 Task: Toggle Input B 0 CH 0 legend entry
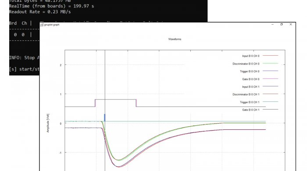(250, 56)
